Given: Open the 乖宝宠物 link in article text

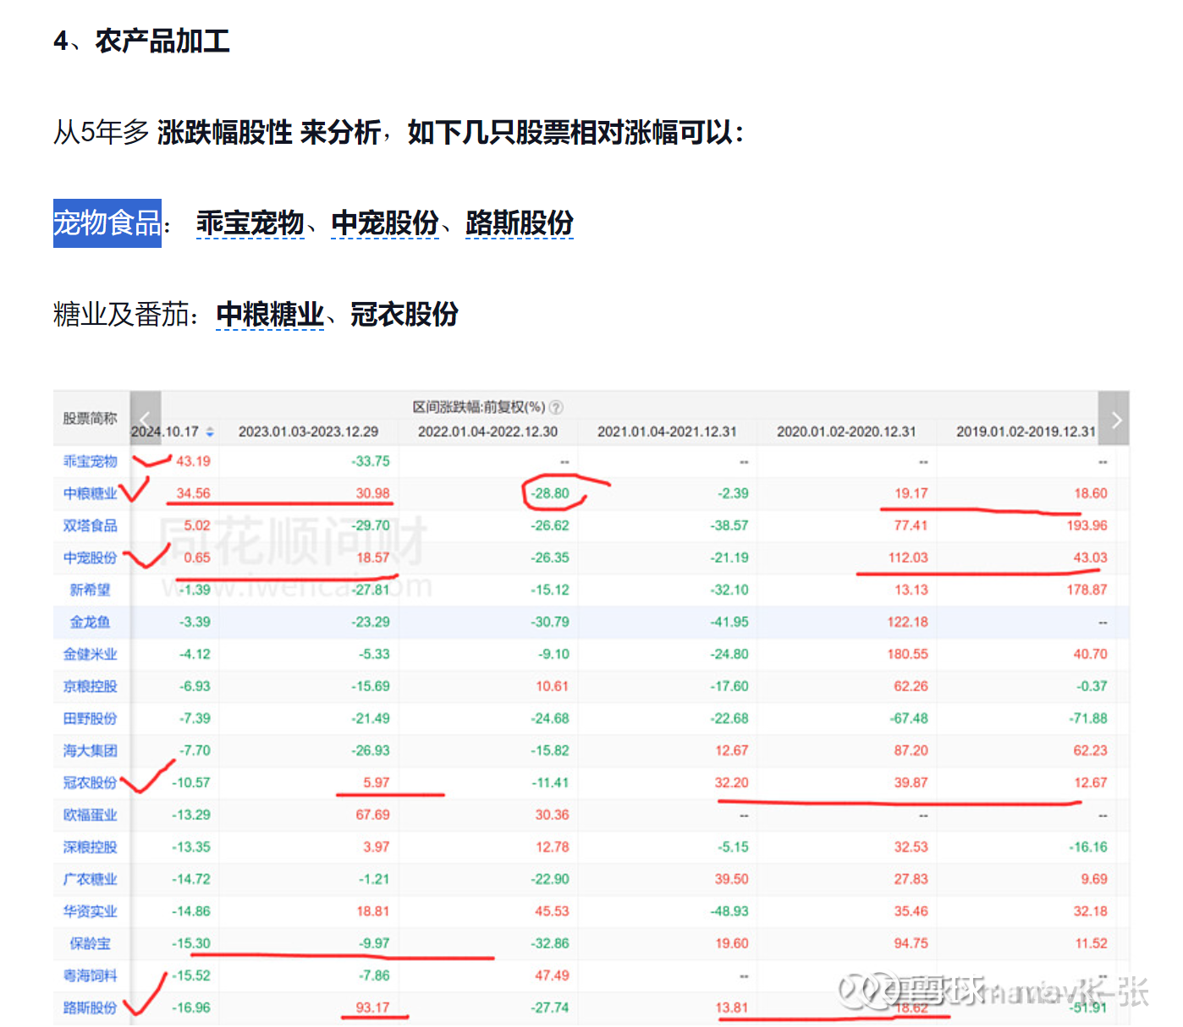Looking at the screenshot, I should pos(250,223).
